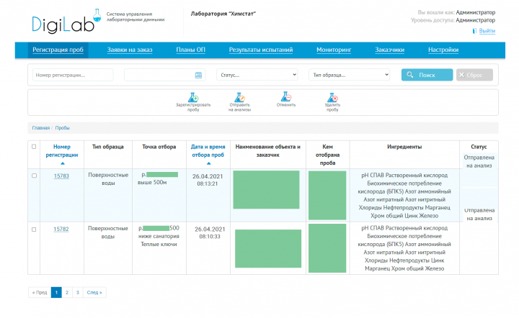Viewport: 519px width, 318px height.
Task: Click the Поиск search button
Action: point(427,75)
